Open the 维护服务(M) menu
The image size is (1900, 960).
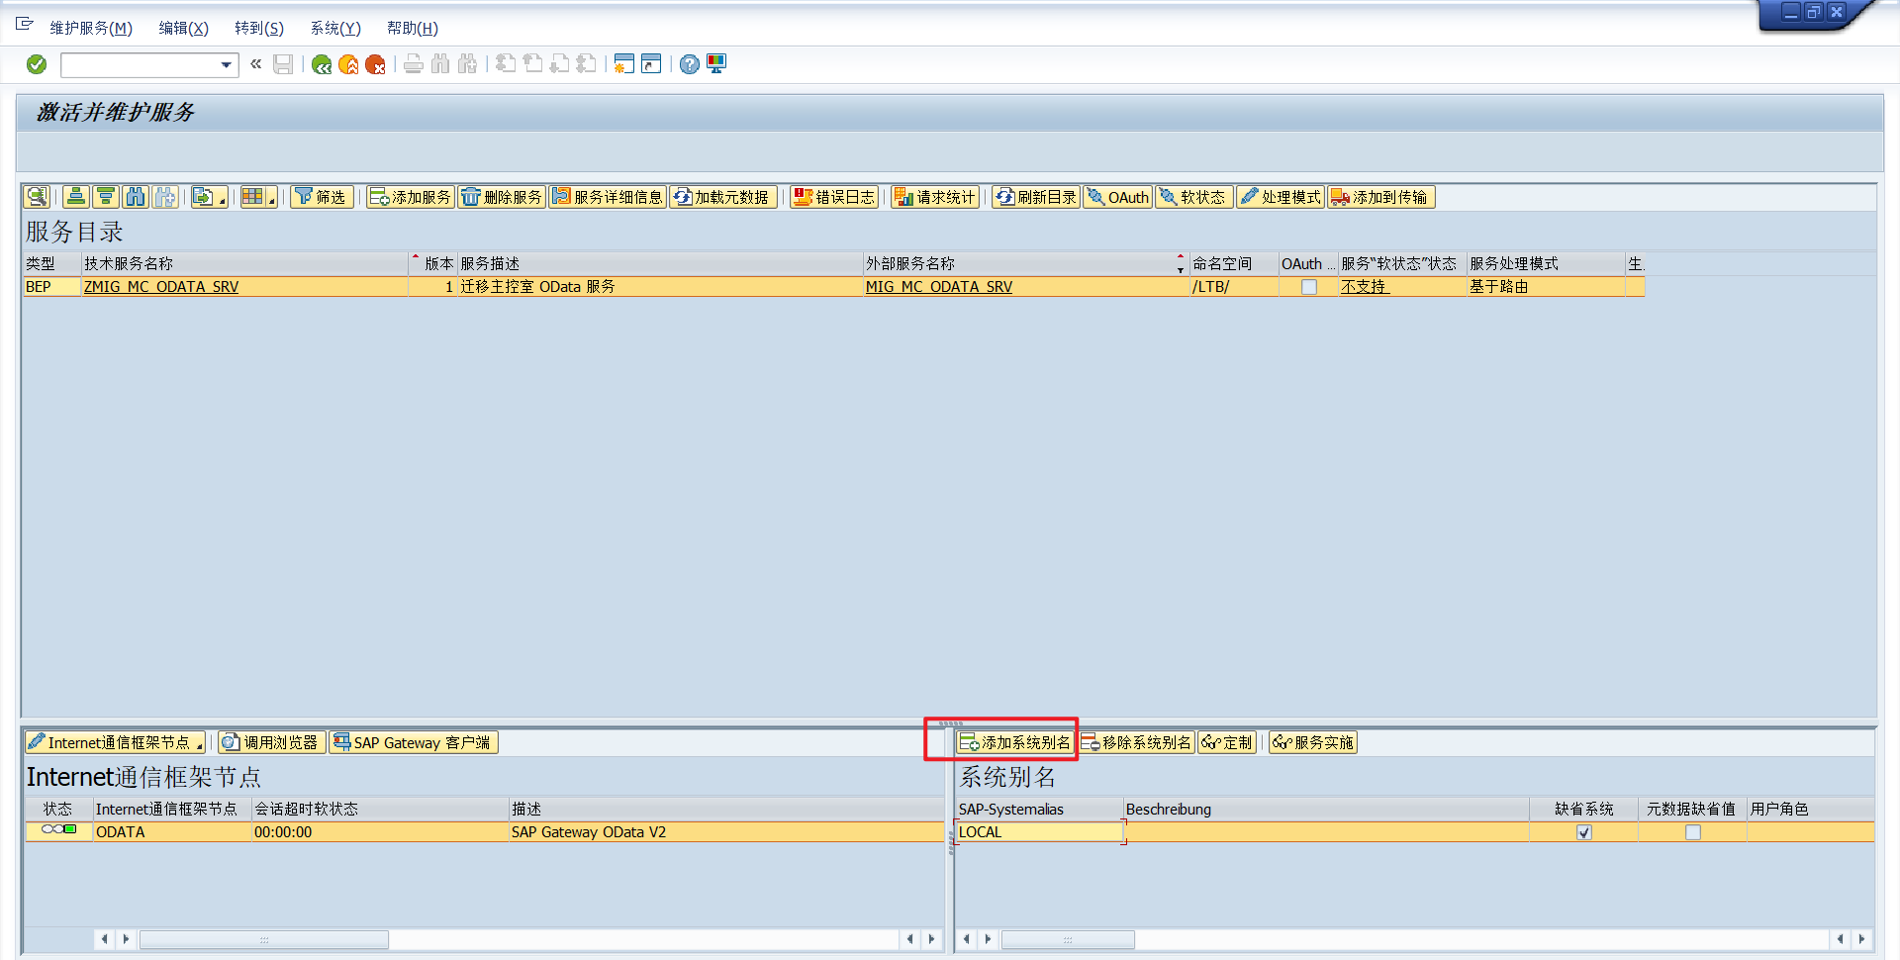pos(91,28)
